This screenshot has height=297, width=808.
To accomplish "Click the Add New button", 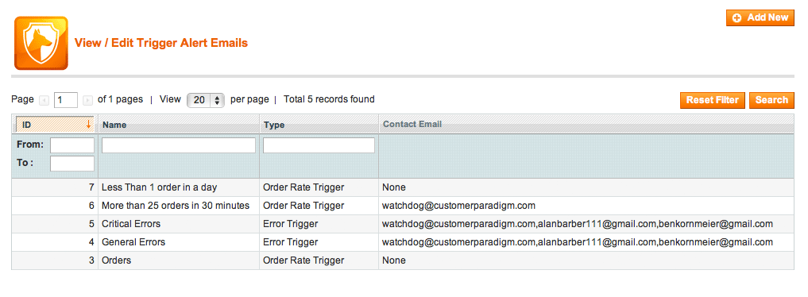I will (760, 17).
